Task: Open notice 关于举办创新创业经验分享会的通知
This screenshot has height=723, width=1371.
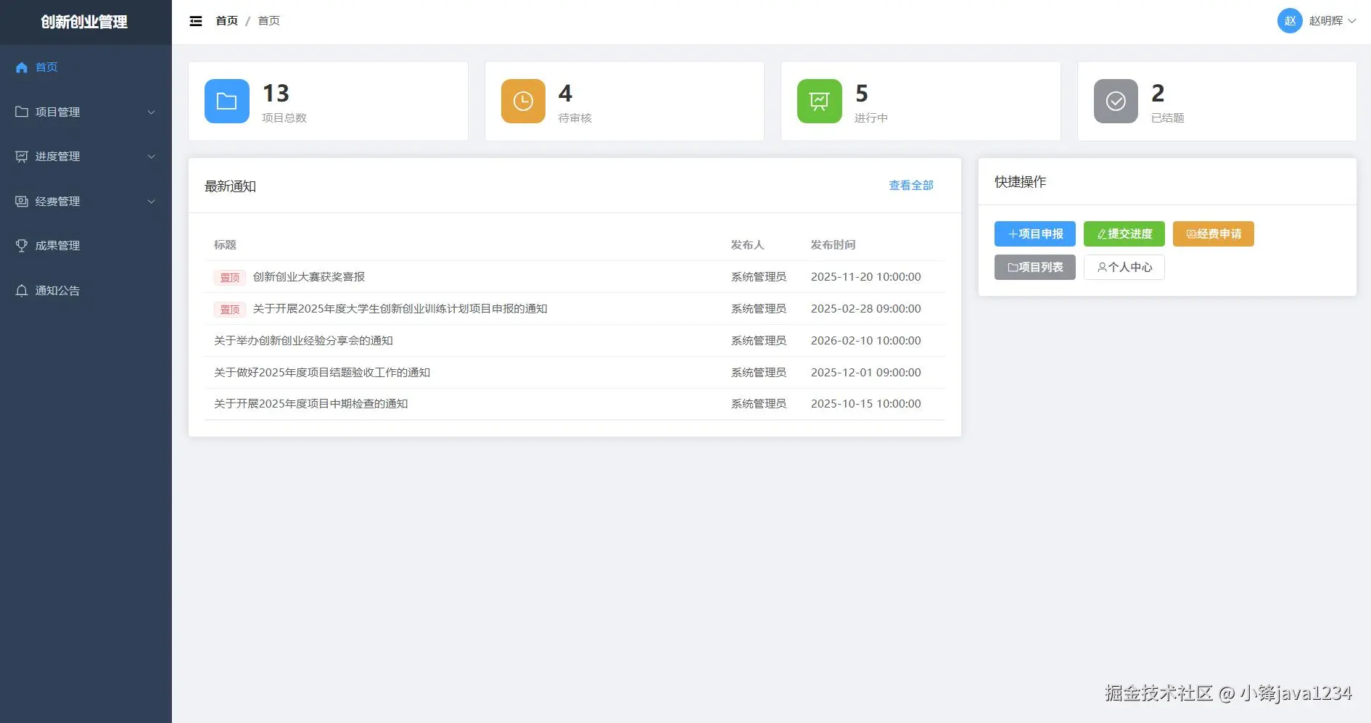Action: [303, 341]
